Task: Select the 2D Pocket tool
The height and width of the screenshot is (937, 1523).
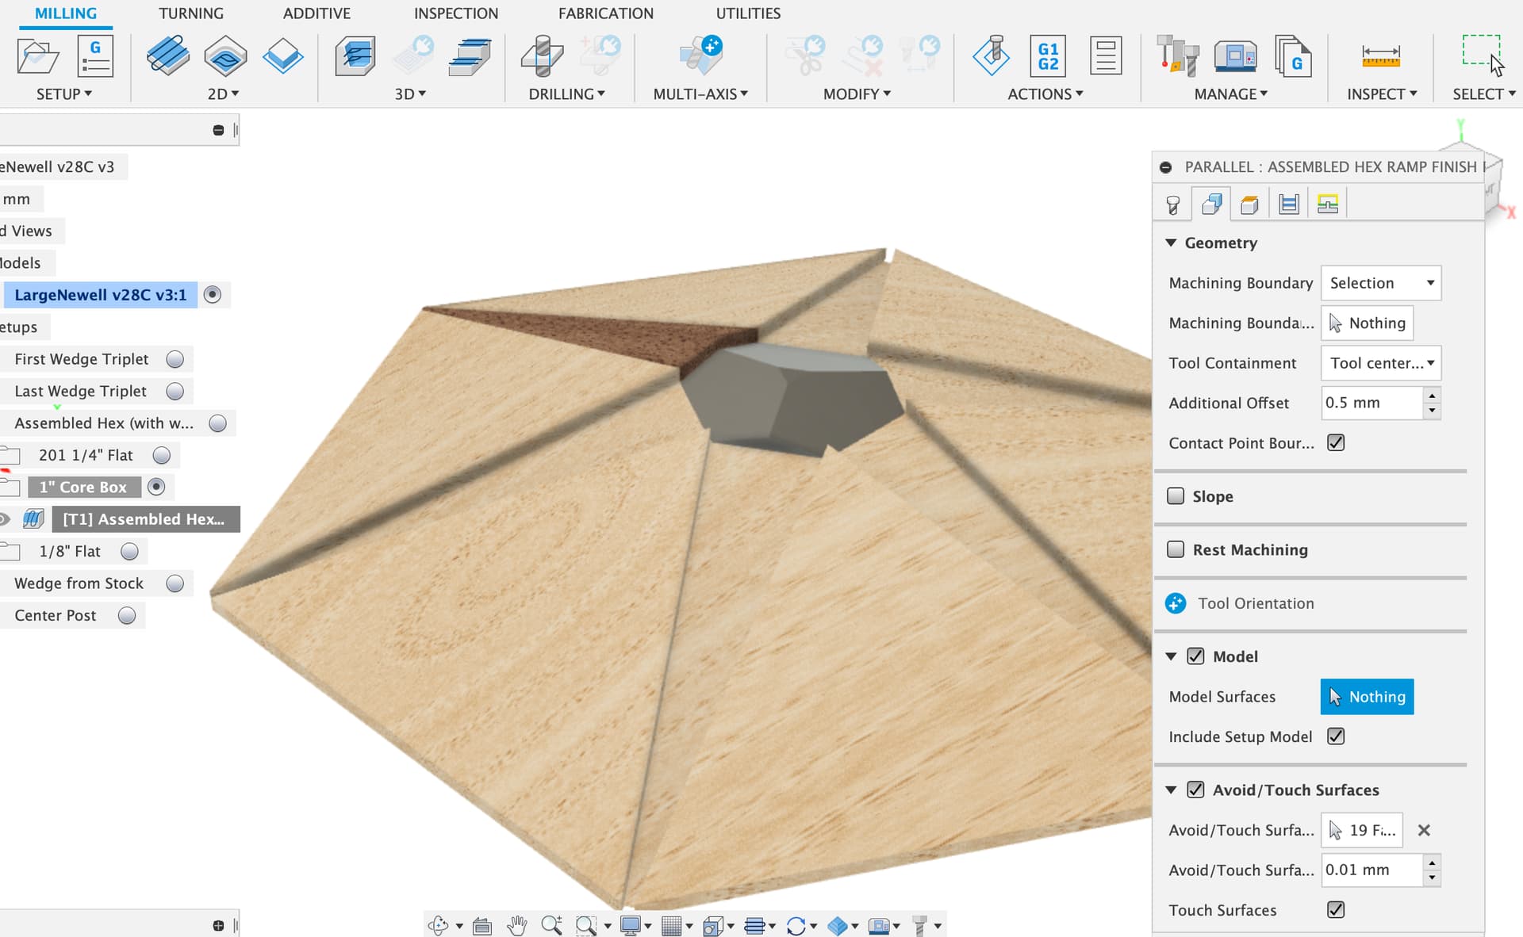Action: click(225, 55)
